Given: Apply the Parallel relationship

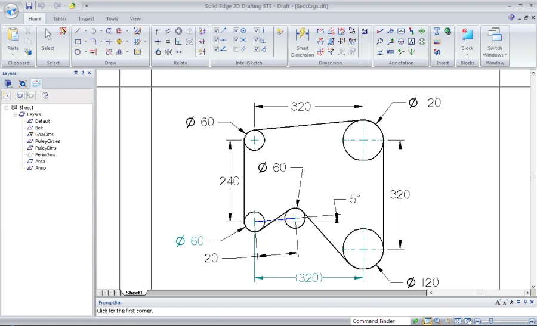Looking at the screenshot, I should click(168, 31).
